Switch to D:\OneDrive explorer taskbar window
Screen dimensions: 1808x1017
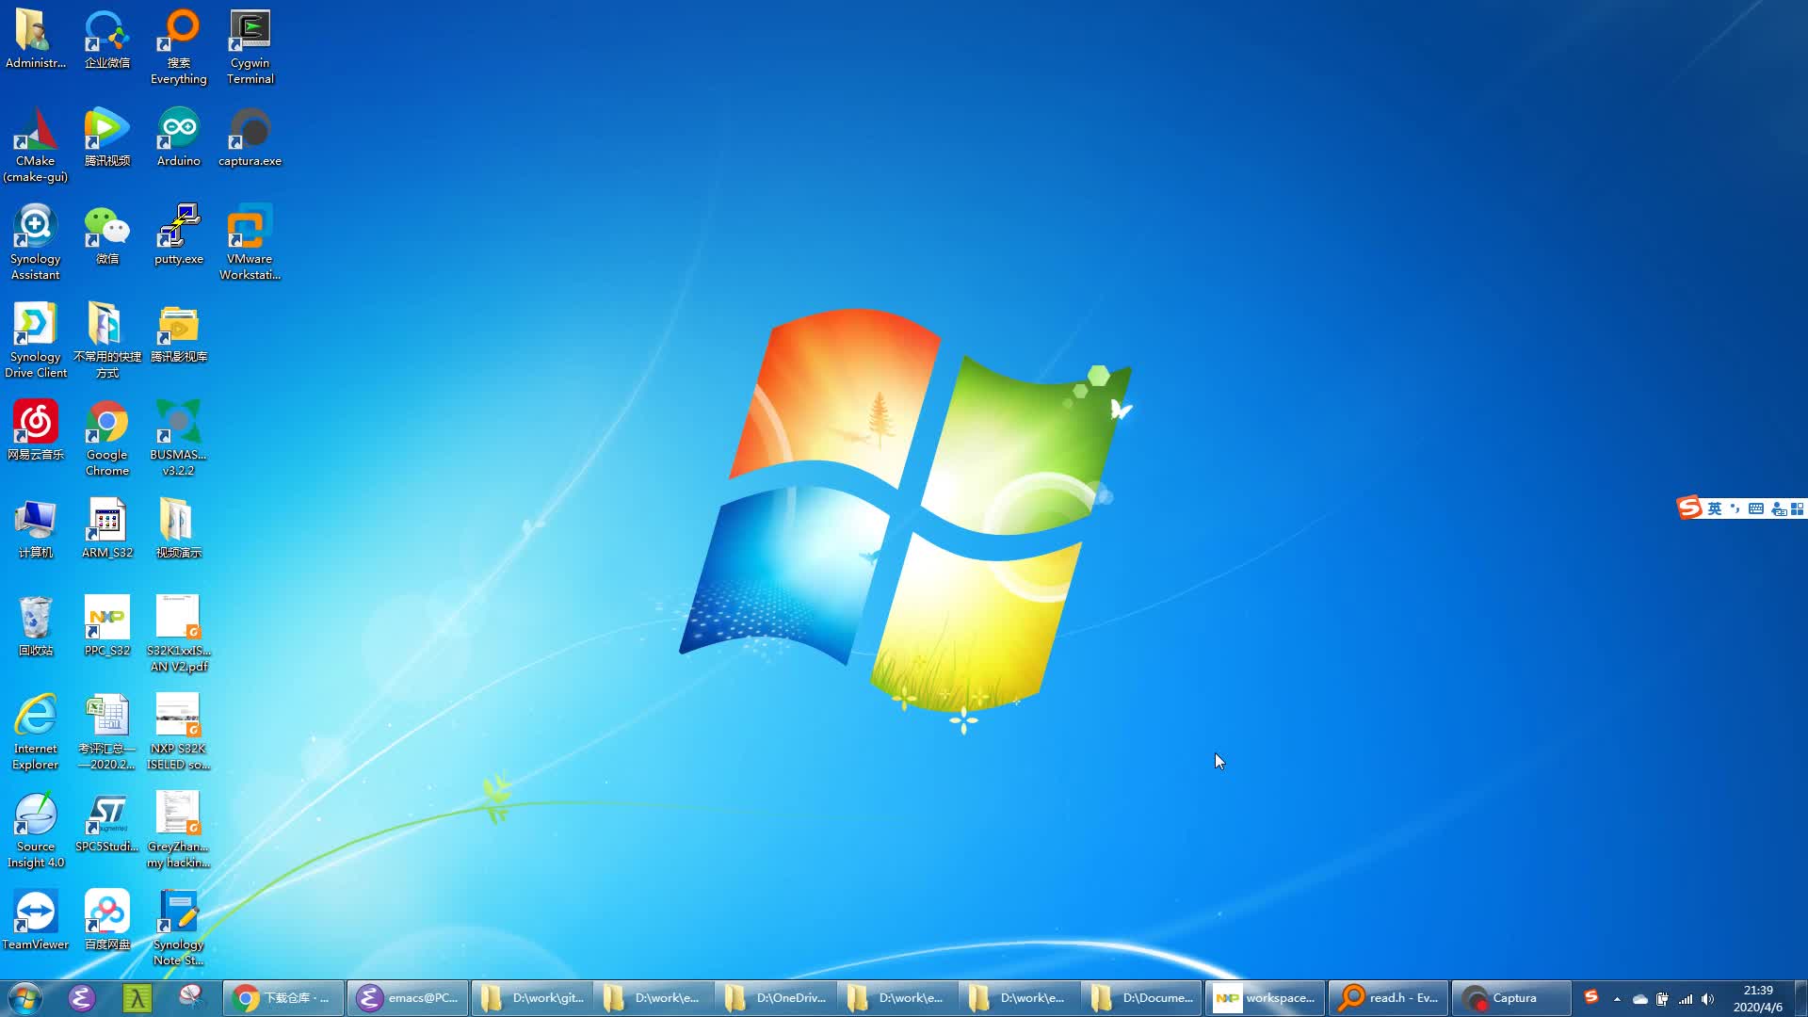(776, 998)
